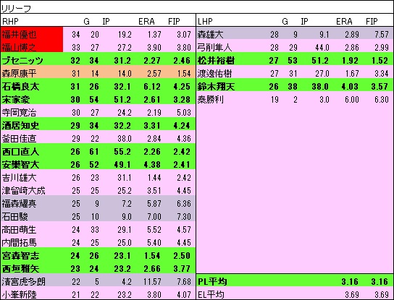Image resolution: width=394 pixels, height=300 pixels.
Task: Click the 内間拓馬 name cell
Action: point(19,243)
